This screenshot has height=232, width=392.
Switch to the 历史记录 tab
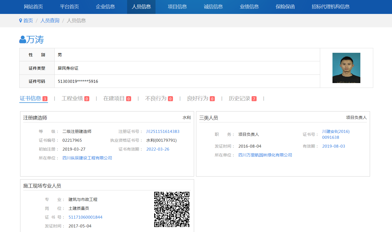click(239, 99)
